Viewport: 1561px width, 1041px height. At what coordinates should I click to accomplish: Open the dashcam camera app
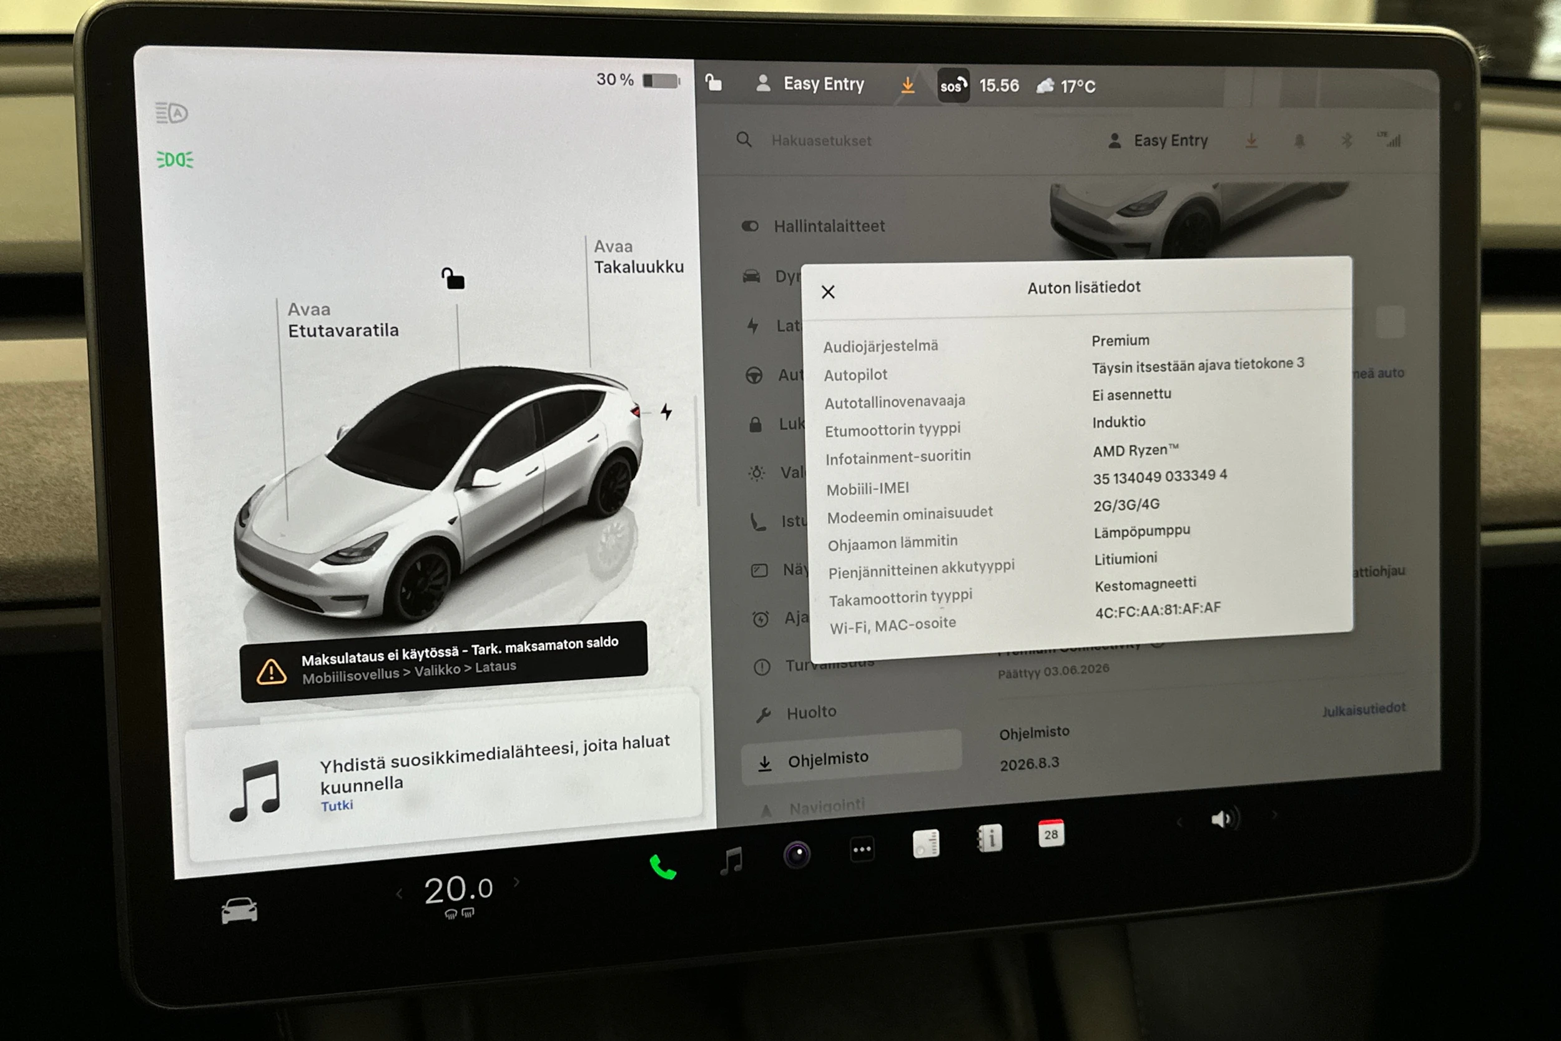(797, 854)
